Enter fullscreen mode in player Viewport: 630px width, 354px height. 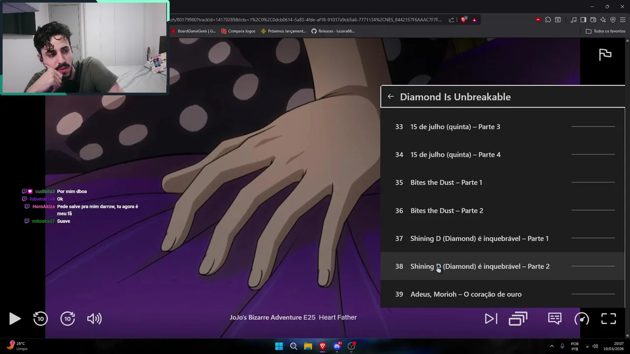tap(609, 319)
